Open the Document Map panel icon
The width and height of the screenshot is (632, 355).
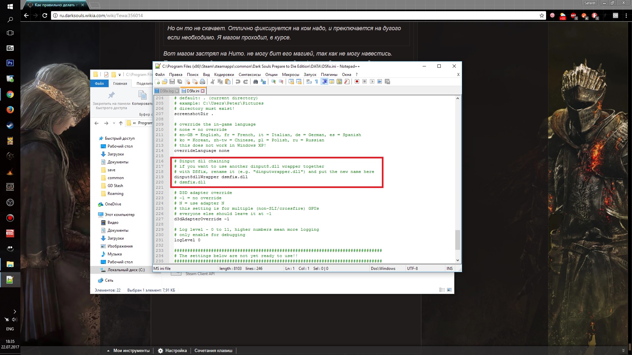pyautogui.click(x=339, y=82)
